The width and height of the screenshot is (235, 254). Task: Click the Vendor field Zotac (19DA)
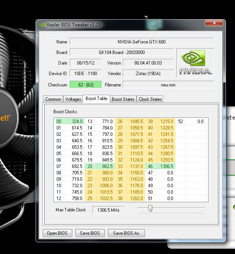(x=148, y=73)
